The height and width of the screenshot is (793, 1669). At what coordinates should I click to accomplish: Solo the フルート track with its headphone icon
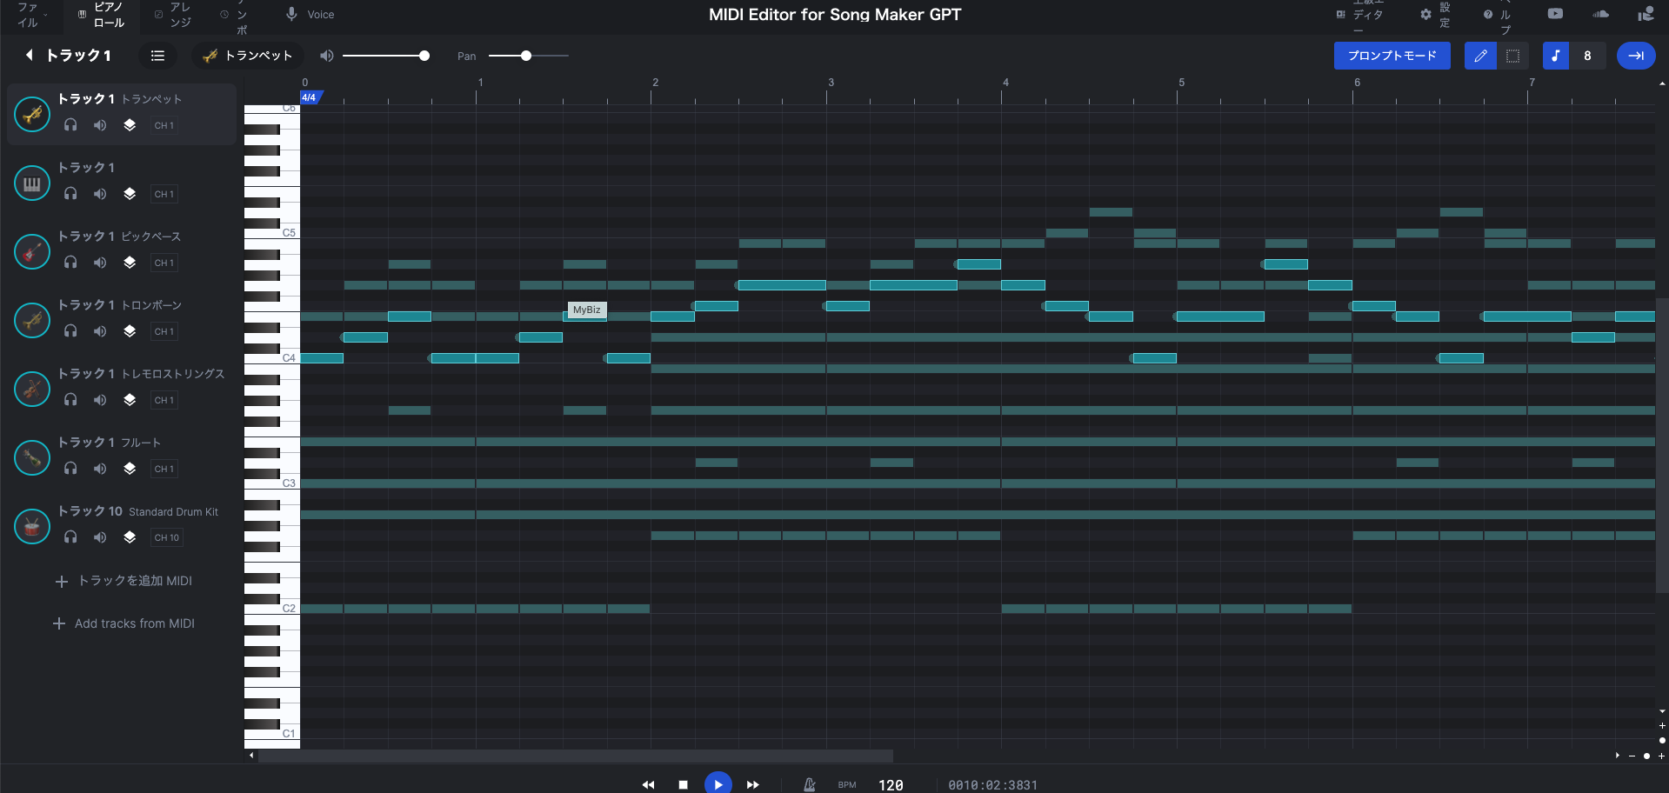pyautogui.click(x=70, y=469)
